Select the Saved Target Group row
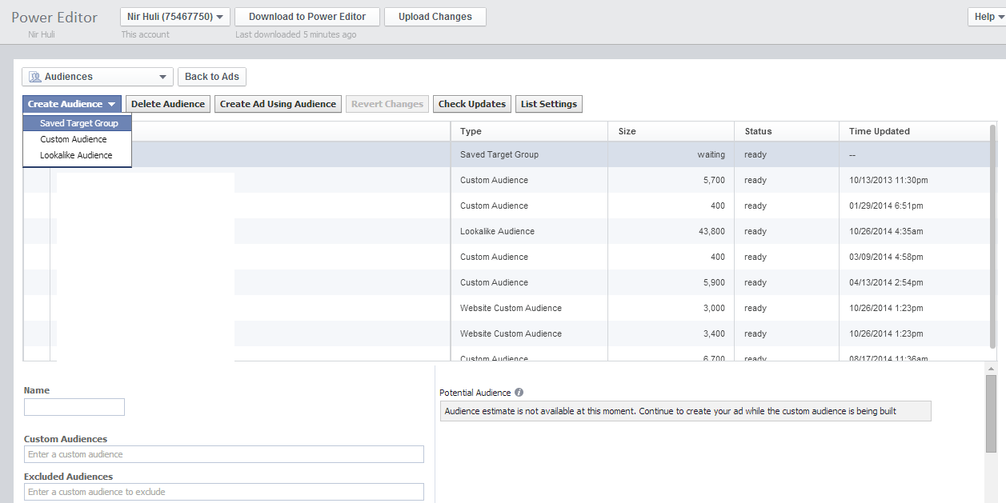The width and height of the screenshot is (1006, 503). (507, 154)
